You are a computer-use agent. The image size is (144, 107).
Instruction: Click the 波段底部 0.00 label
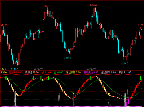pos(73,72)
